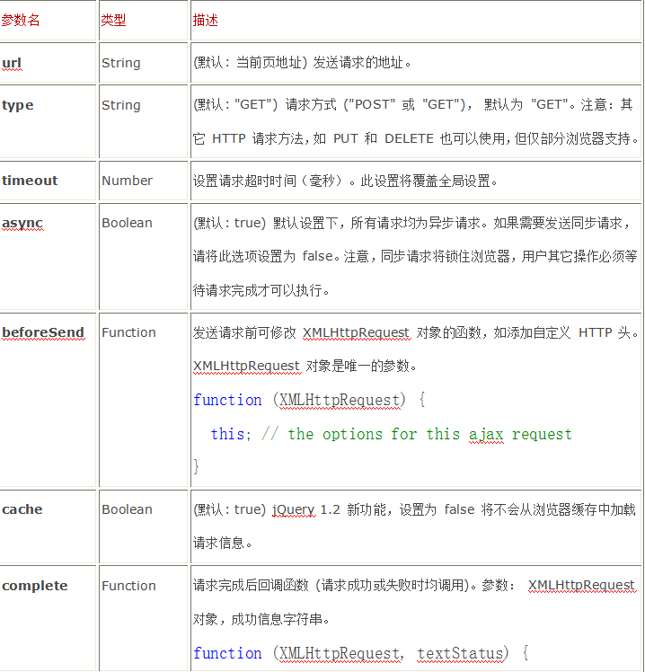Click the Function type in beforeSend row

pos(128,332)
